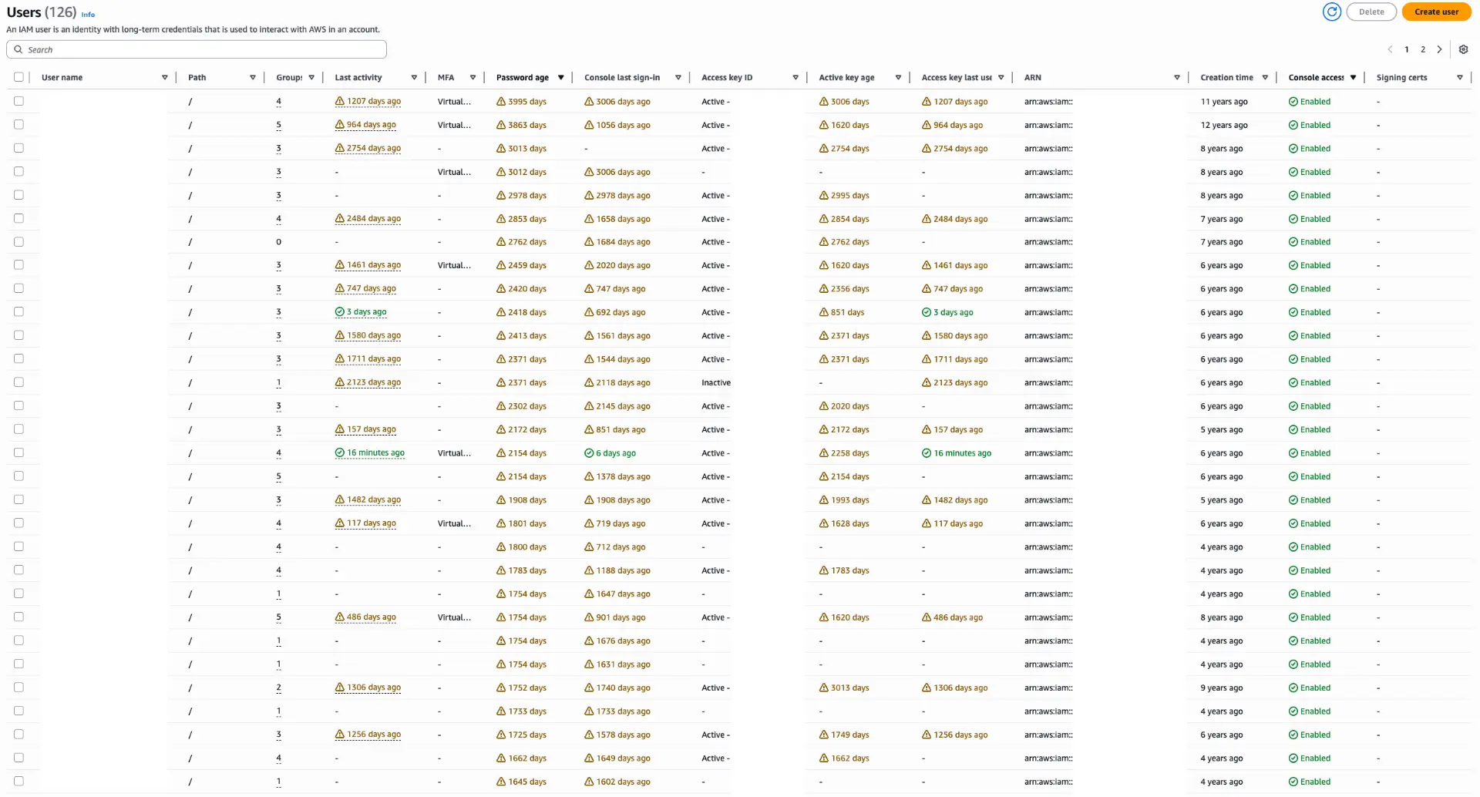Open table preferences gear icon

coord(1463,49)
